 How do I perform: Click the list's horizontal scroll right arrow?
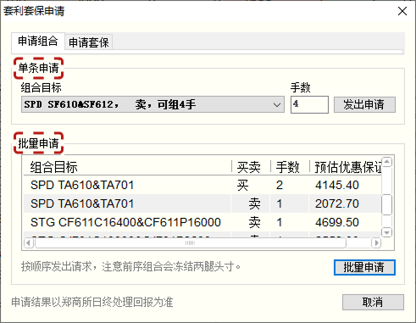[376, 242]
